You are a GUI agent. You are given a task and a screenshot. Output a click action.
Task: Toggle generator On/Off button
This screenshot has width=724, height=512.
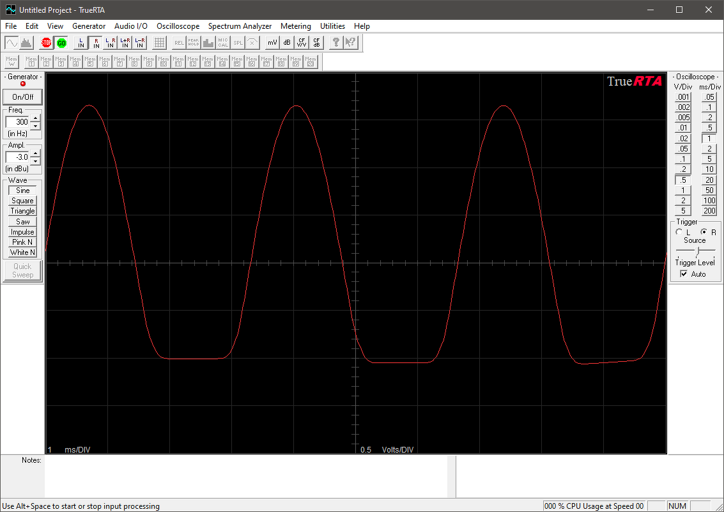click(x=22, y=97)
